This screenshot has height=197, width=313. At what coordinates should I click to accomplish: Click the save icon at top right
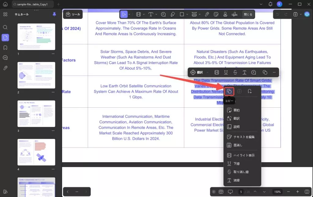click(x=296, y=14)
